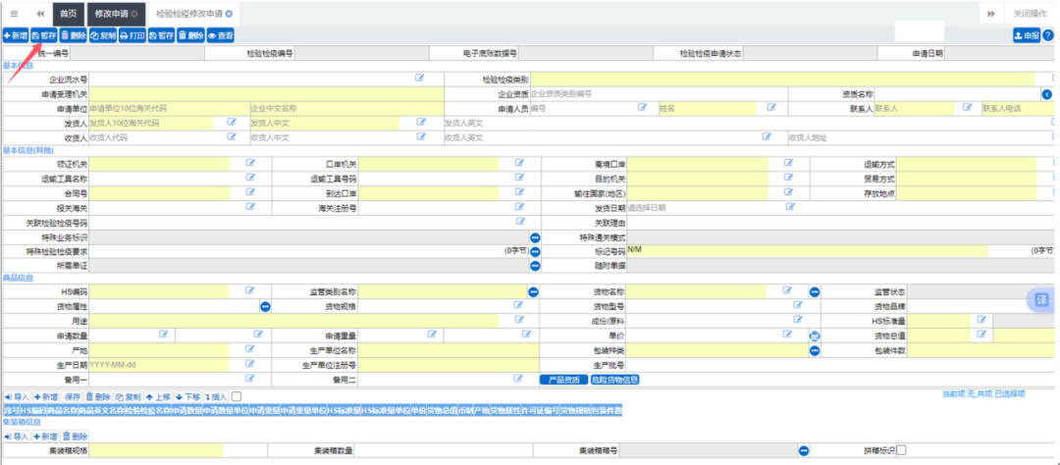Click the hamburger menu icon at top left

point(14,14)
